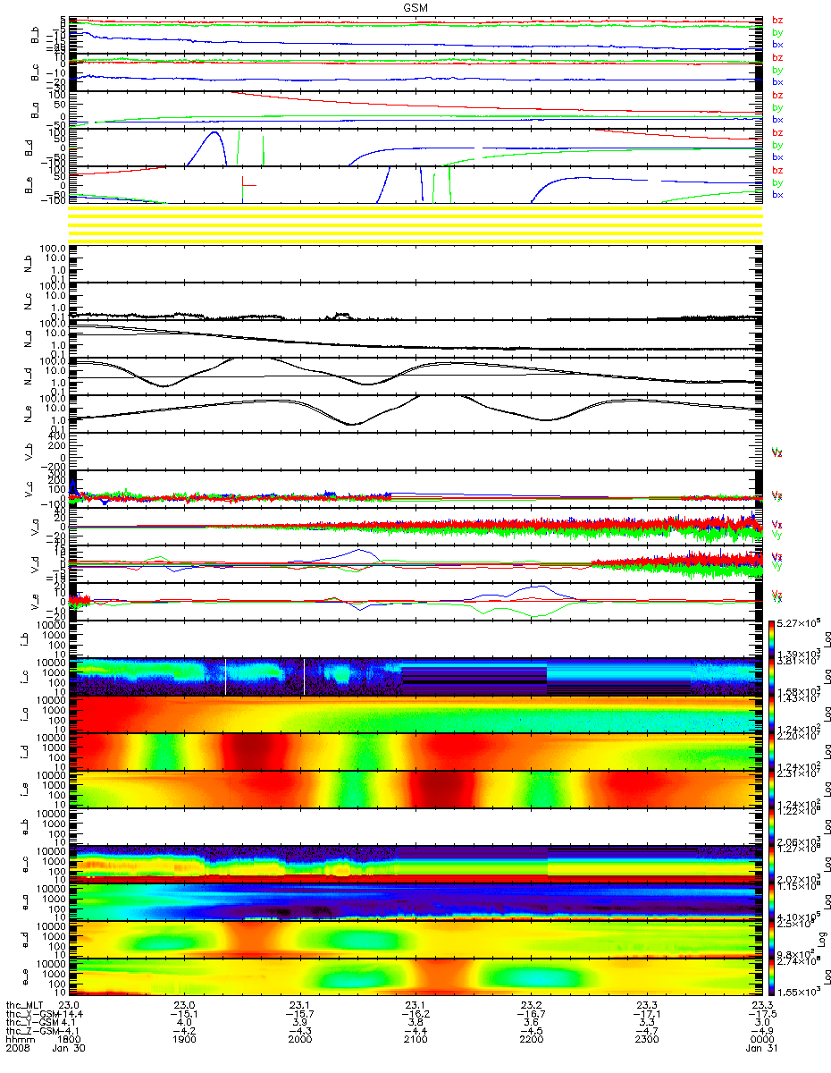831x1073 pixels.
Task: Click the red bz legend of B_b panel
Action: tap(777, 21)
